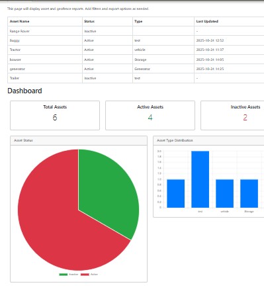The image size is (264, 305).
Task: Click Inactive status in Trailer row
Action: click(90, 78)
